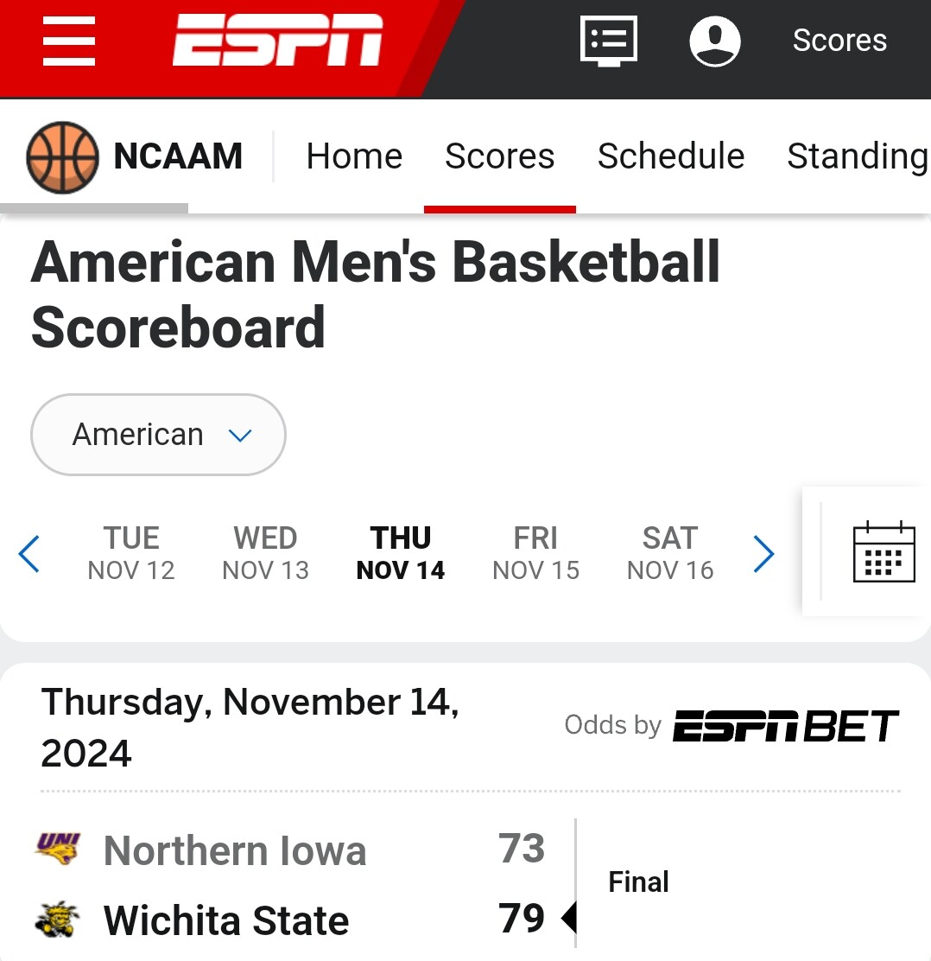
Task: Go to next dates with right chevron
Action: tap(763, 553)
